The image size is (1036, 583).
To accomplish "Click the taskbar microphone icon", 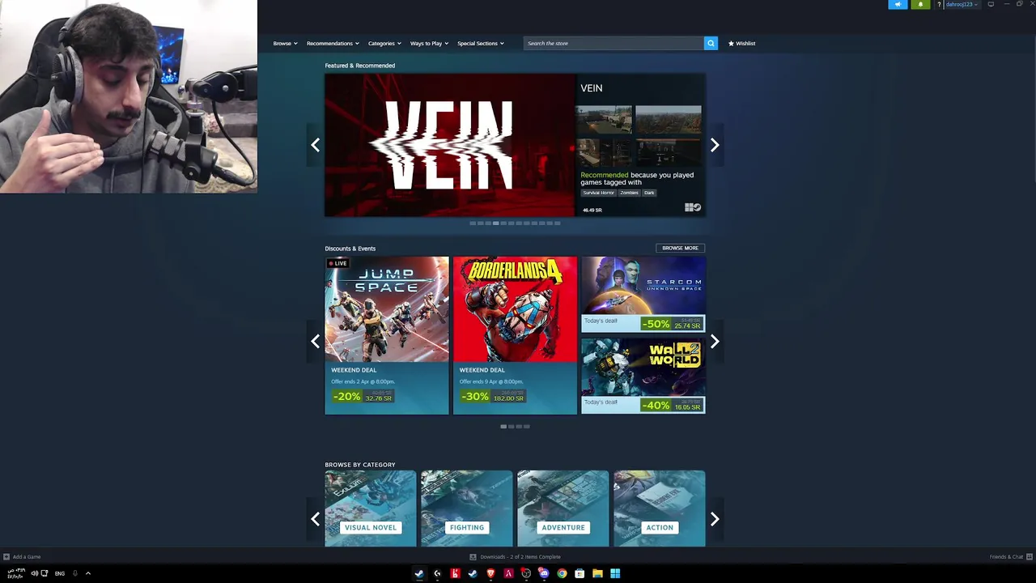I will tap(74, 573).
